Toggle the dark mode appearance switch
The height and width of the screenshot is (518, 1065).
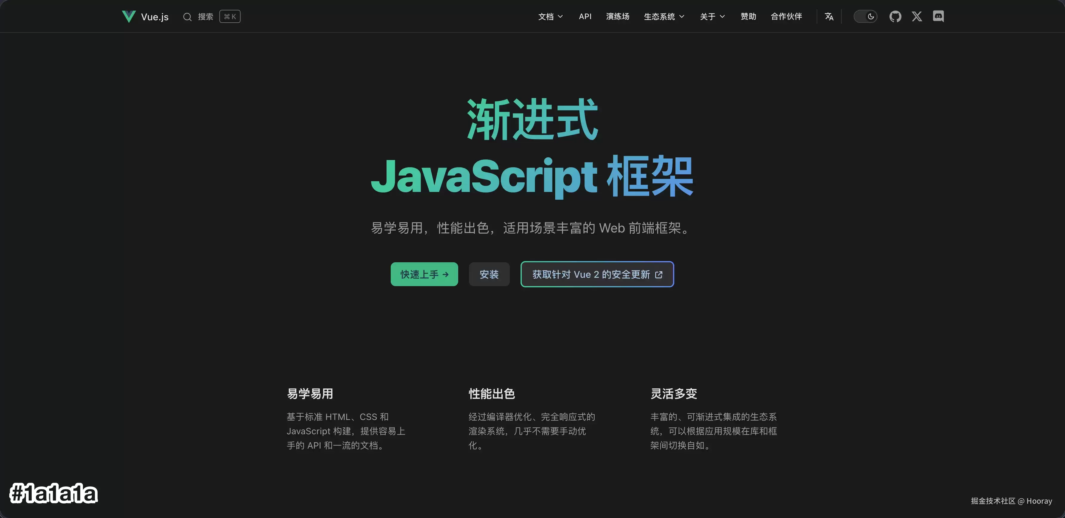coord(865,16)
